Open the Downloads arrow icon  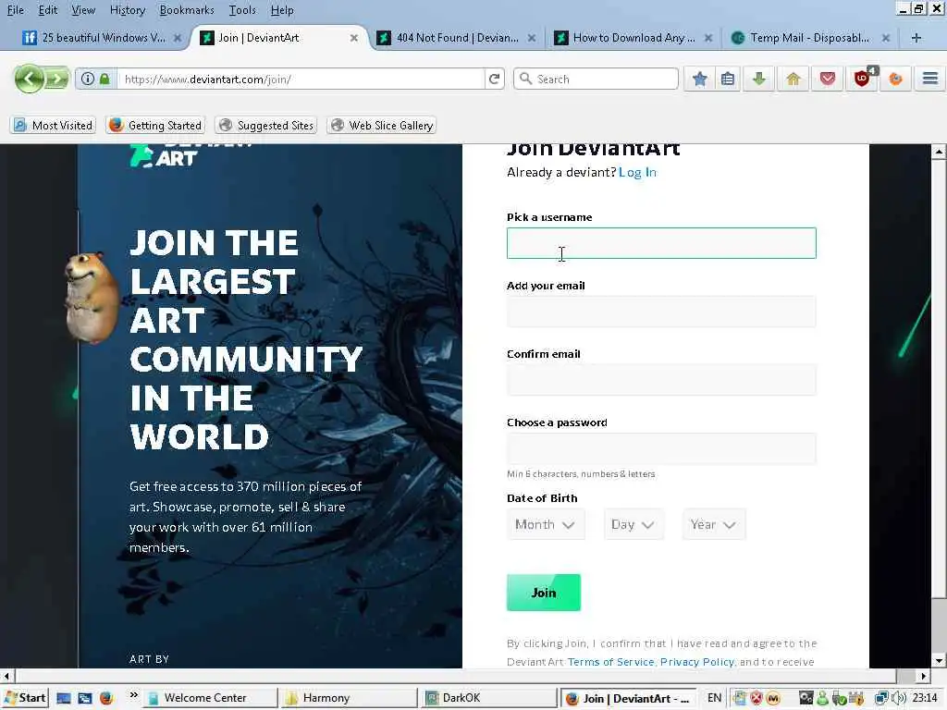(759, 80)
